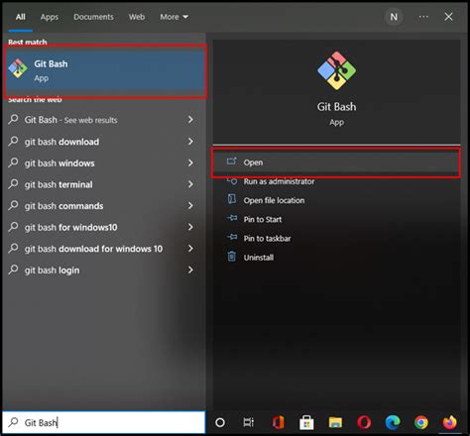Select Uninstall for Git Bash
This screenshot has width=470, height=436.
pyautogui.click(x=259, y=258)
